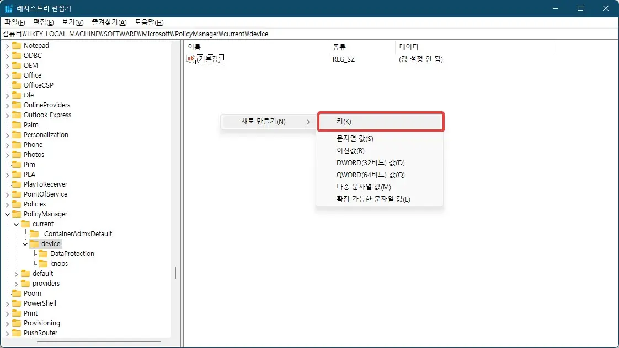
Task: Expand the default registry key
Action: (15, 273)
